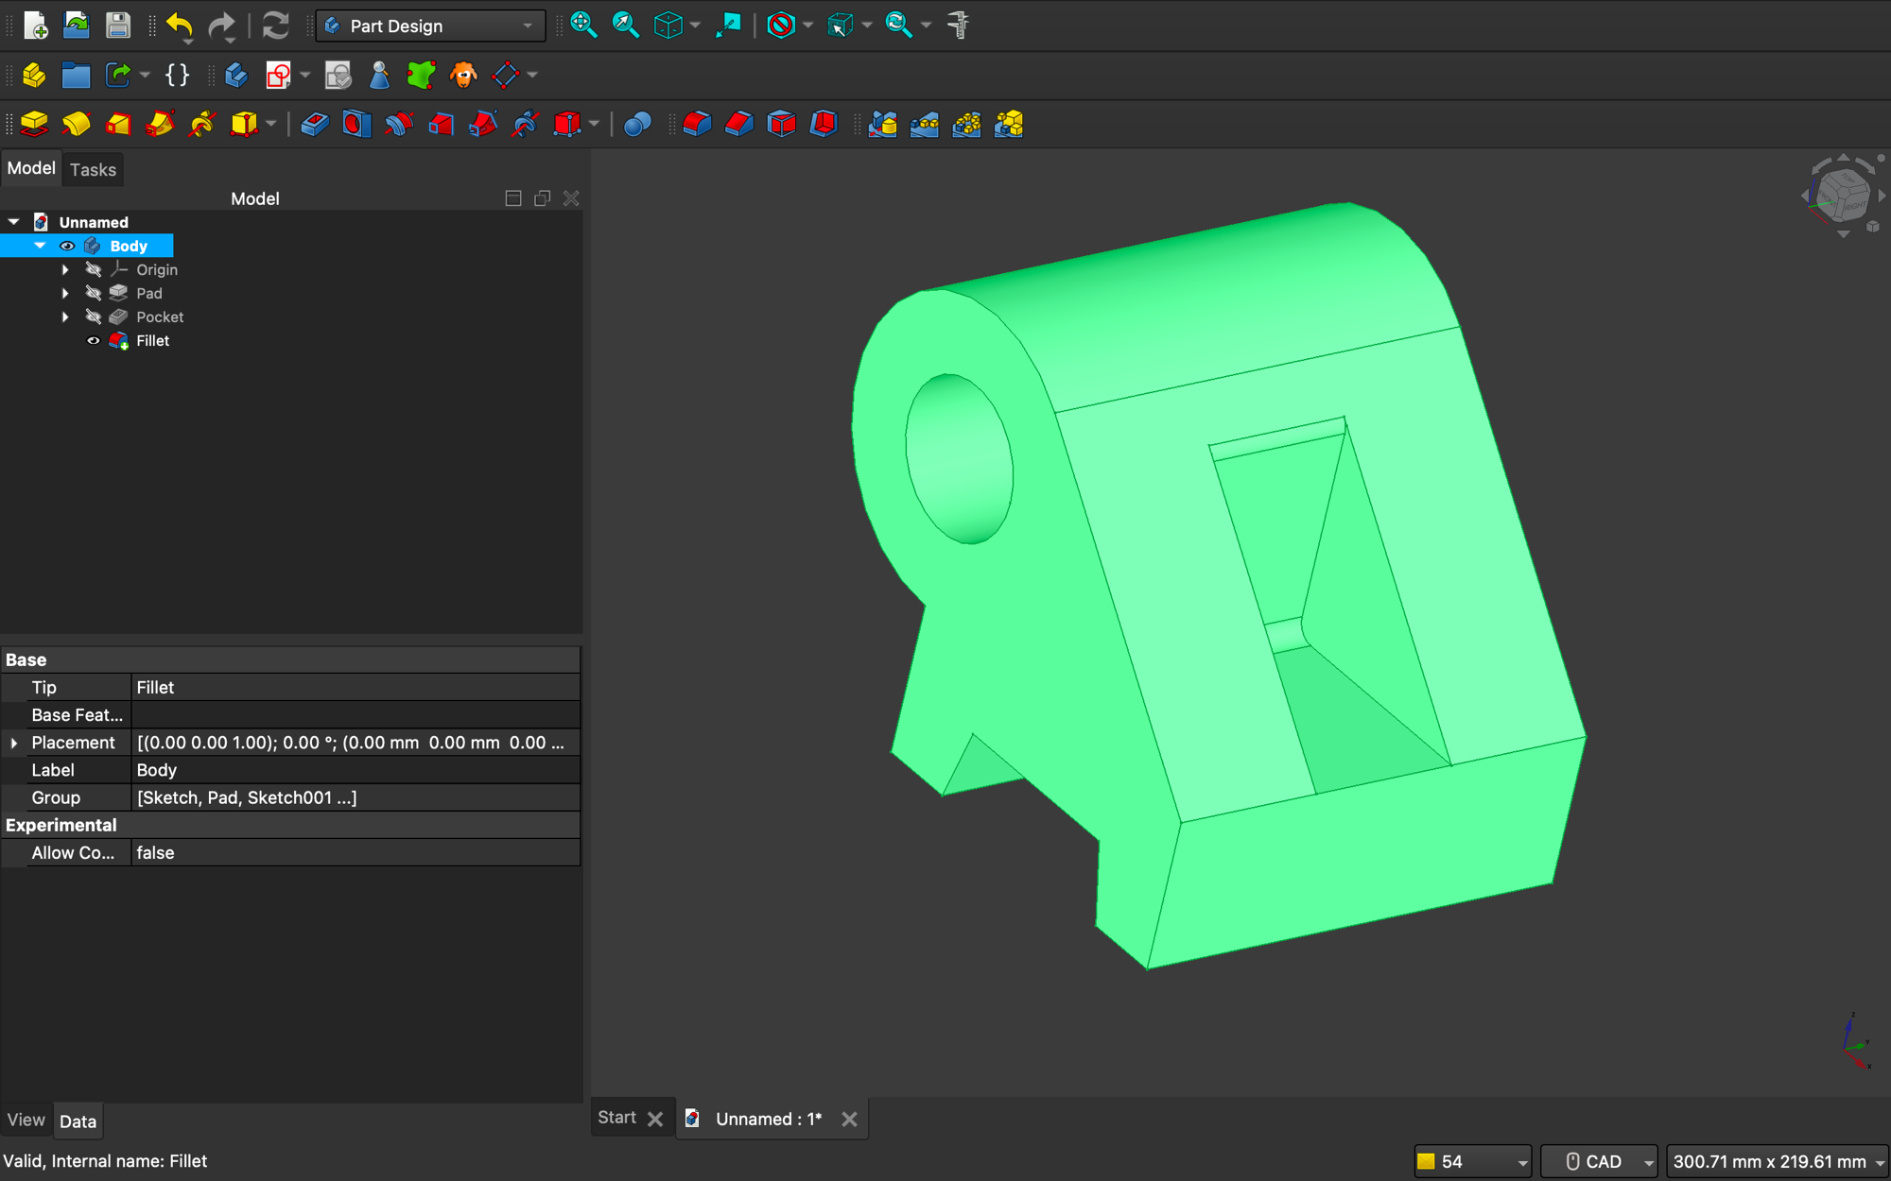Screen dimensions: 1891x1181
Task: Select the Mirrored transformation tool
Action: [x=882, y=124]
